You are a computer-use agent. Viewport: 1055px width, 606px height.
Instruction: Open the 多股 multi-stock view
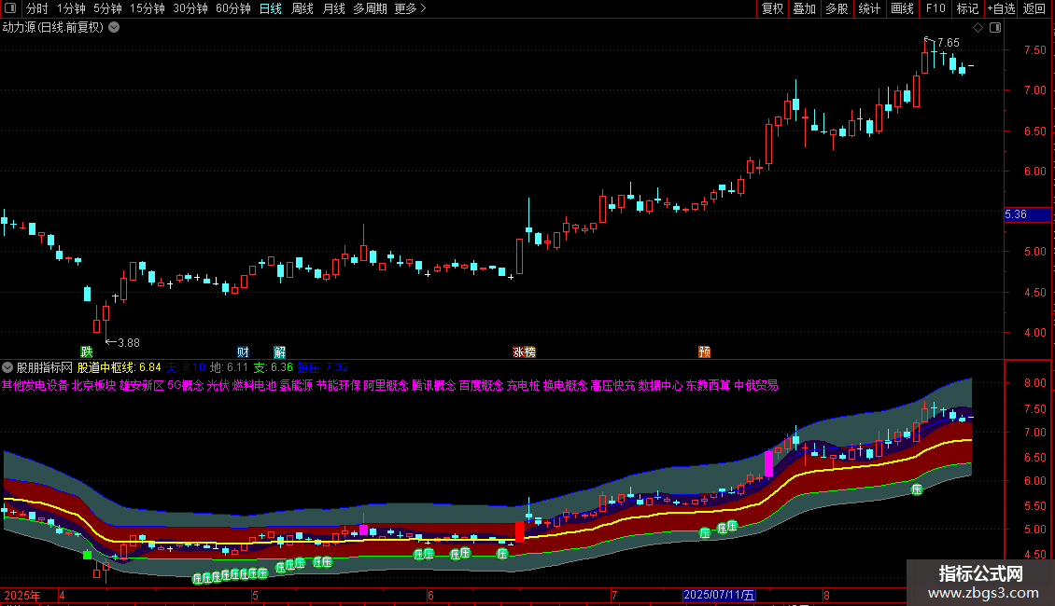[x=837, y=8]
